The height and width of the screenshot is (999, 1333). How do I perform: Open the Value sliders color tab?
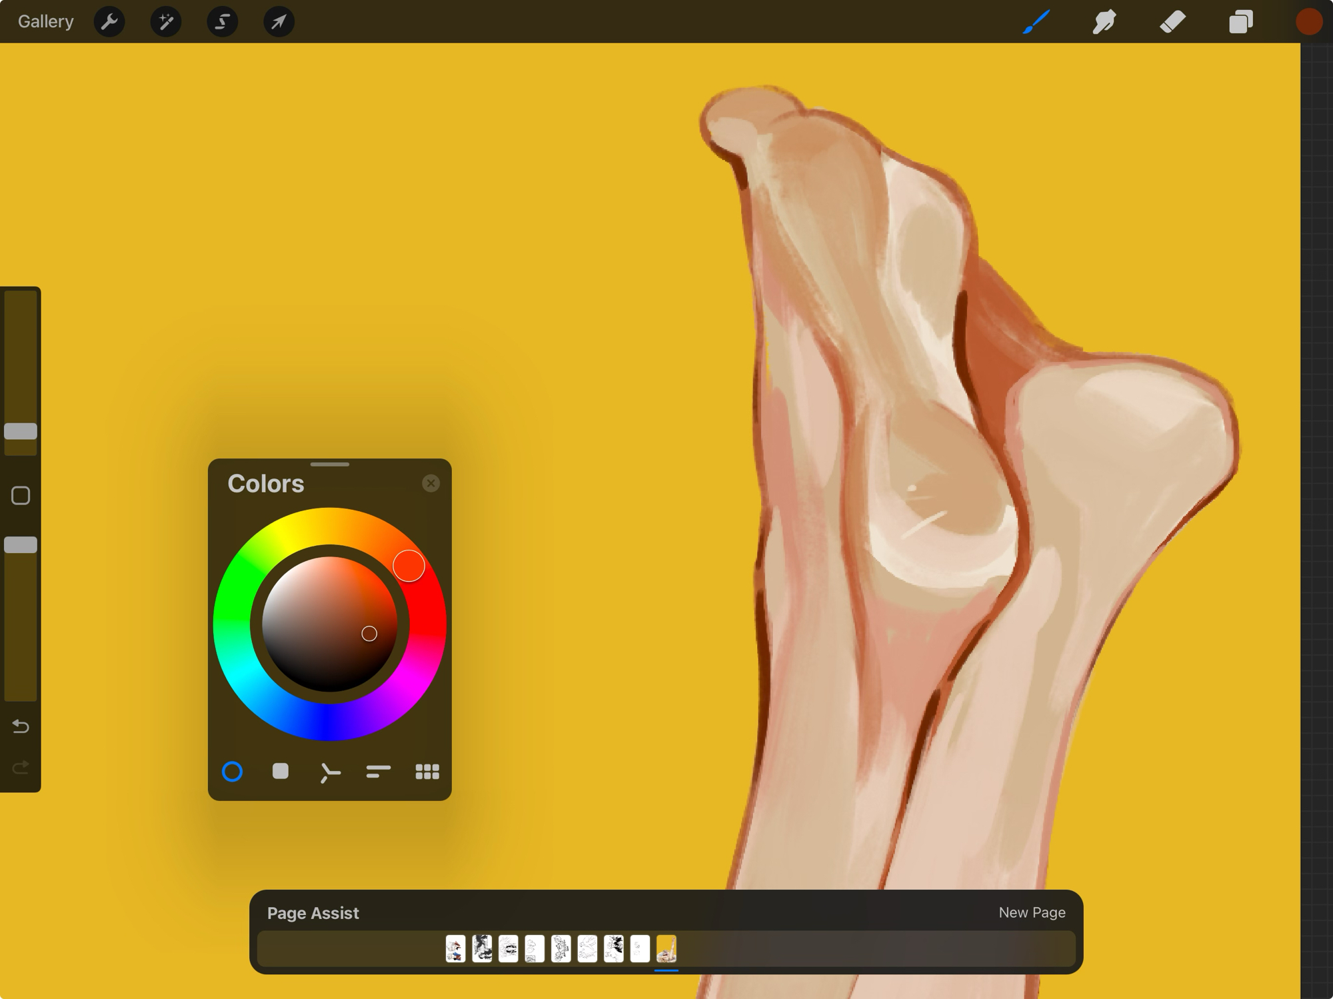pyautogui.click(x=378, y=772)
